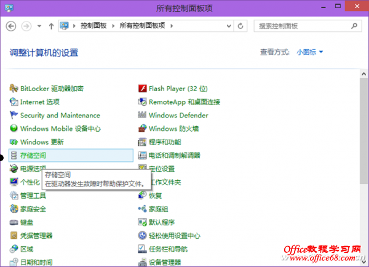Screen dimensions: 369x267
Task: Click the 轻松使用设置中心 icon
Action: tap(143, 236)
